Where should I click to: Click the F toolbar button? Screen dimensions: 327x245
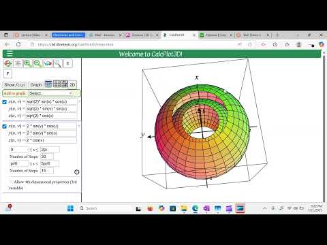click(7, 73)
